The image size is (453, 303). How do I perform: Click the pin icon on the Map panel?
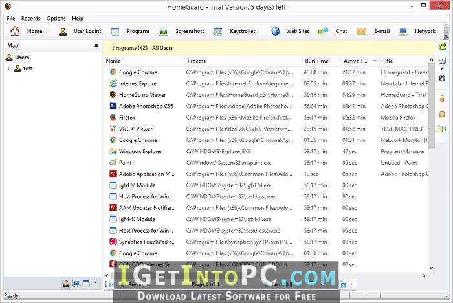(x=96, y=46)
